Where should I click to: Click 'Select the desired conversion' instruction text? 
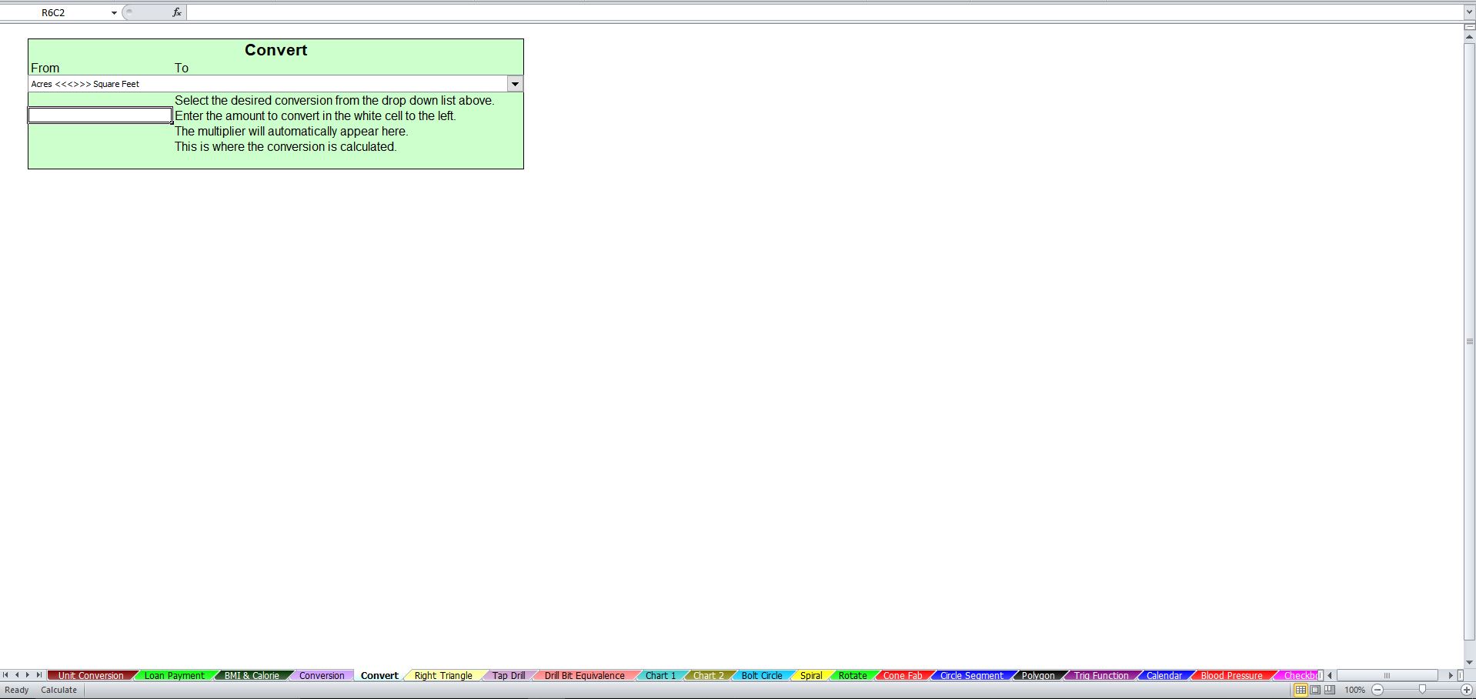click(335, 100)
